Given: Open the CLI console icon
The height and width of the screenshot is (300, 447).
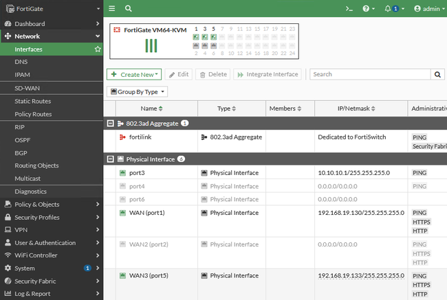Looking at the screenshot, I should [x=349, y=9].
